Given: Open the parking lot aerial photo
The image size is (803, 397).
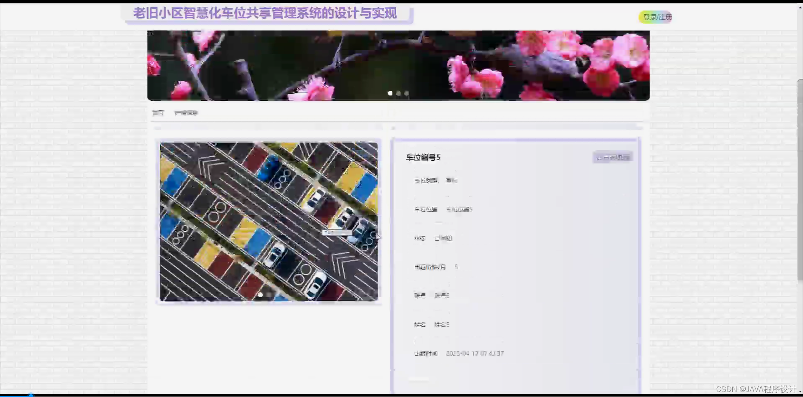Looking at the screenshot, I should pos(269,221).
